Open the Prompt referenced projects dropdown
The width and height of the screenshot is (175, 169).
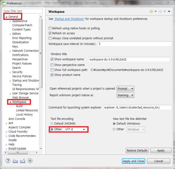pos(126,89)
